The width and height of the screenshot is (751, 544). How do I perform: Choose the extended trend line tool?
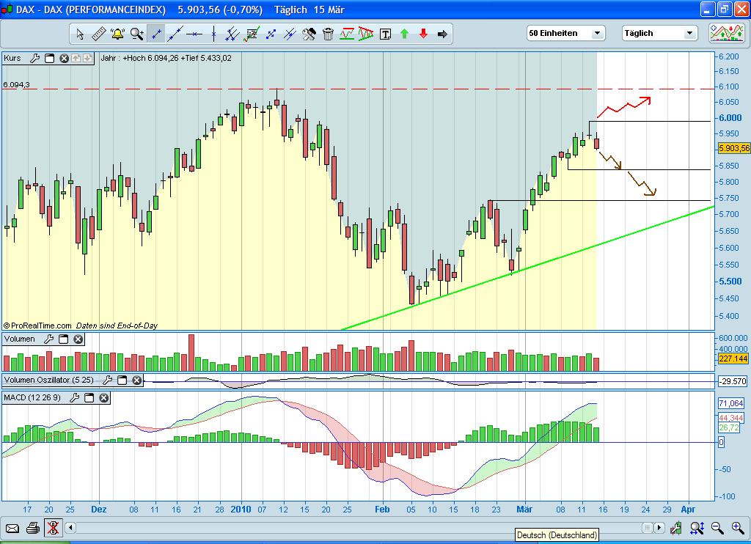pyautogui.click(x=175, y=34)
